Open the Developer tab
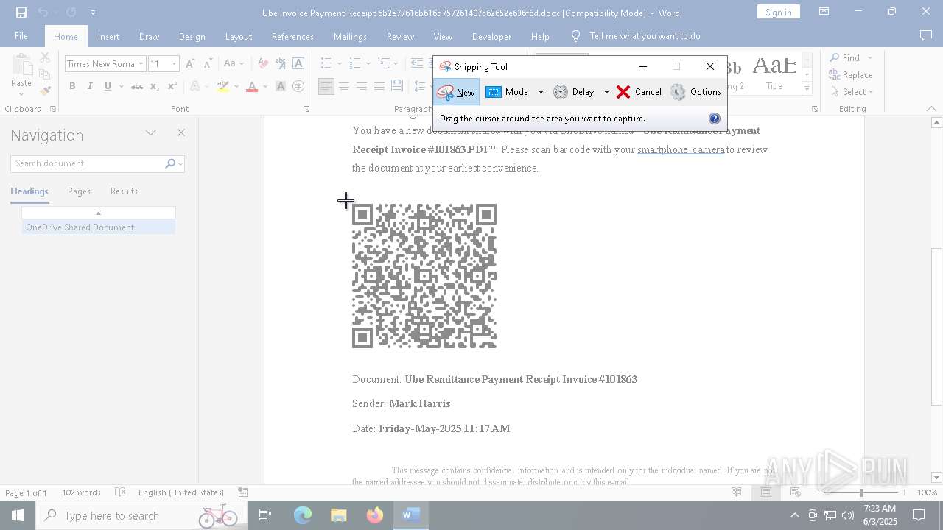The image size is (943, 530). pos(491,37)
